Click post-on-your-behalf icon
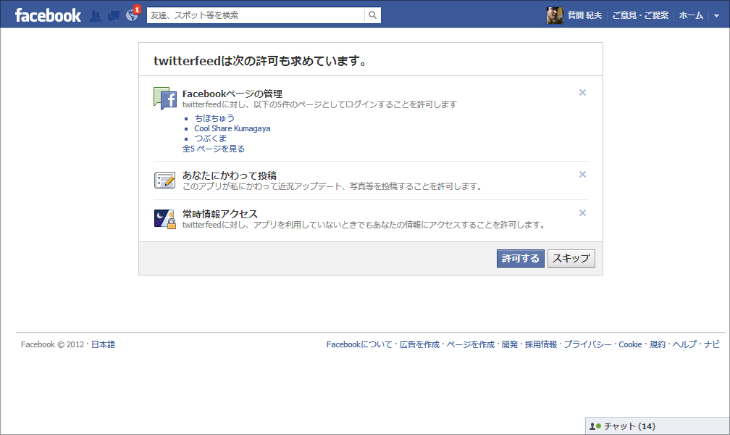The image size is (730, 435). click(165, 180)
